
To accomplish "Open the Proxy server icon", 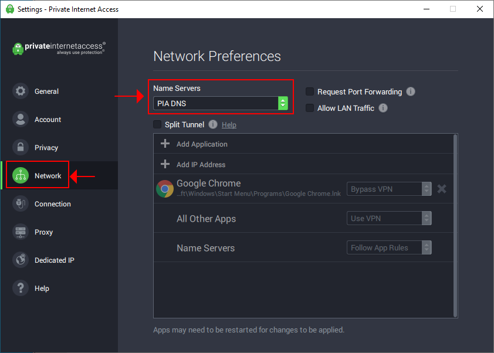I will [x=21, y=232].
